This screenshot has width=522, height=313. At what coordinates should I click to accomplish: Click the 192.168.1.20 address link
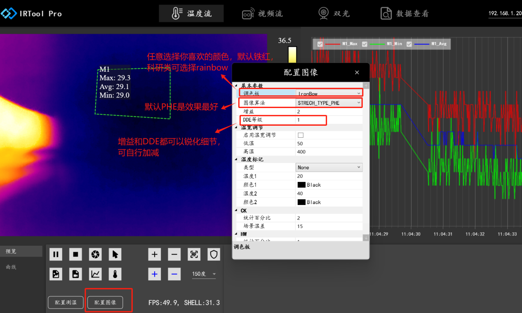coord(505,14)
